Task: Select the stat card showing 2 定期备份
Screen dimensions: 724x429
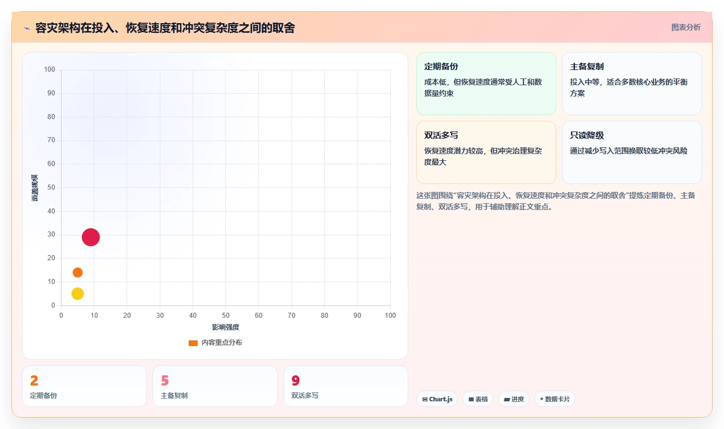Action: tap(84, 386)
